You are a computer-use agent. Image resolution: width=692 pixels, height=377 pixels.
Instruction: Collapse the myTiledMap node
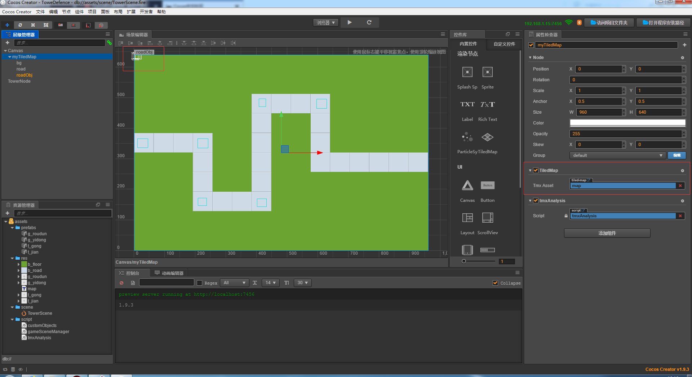pyautogui.click(x=10, y=57)
